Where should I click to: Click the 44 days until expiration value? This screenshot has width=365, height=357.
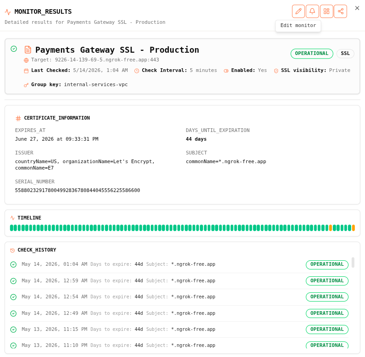point(196,139)
